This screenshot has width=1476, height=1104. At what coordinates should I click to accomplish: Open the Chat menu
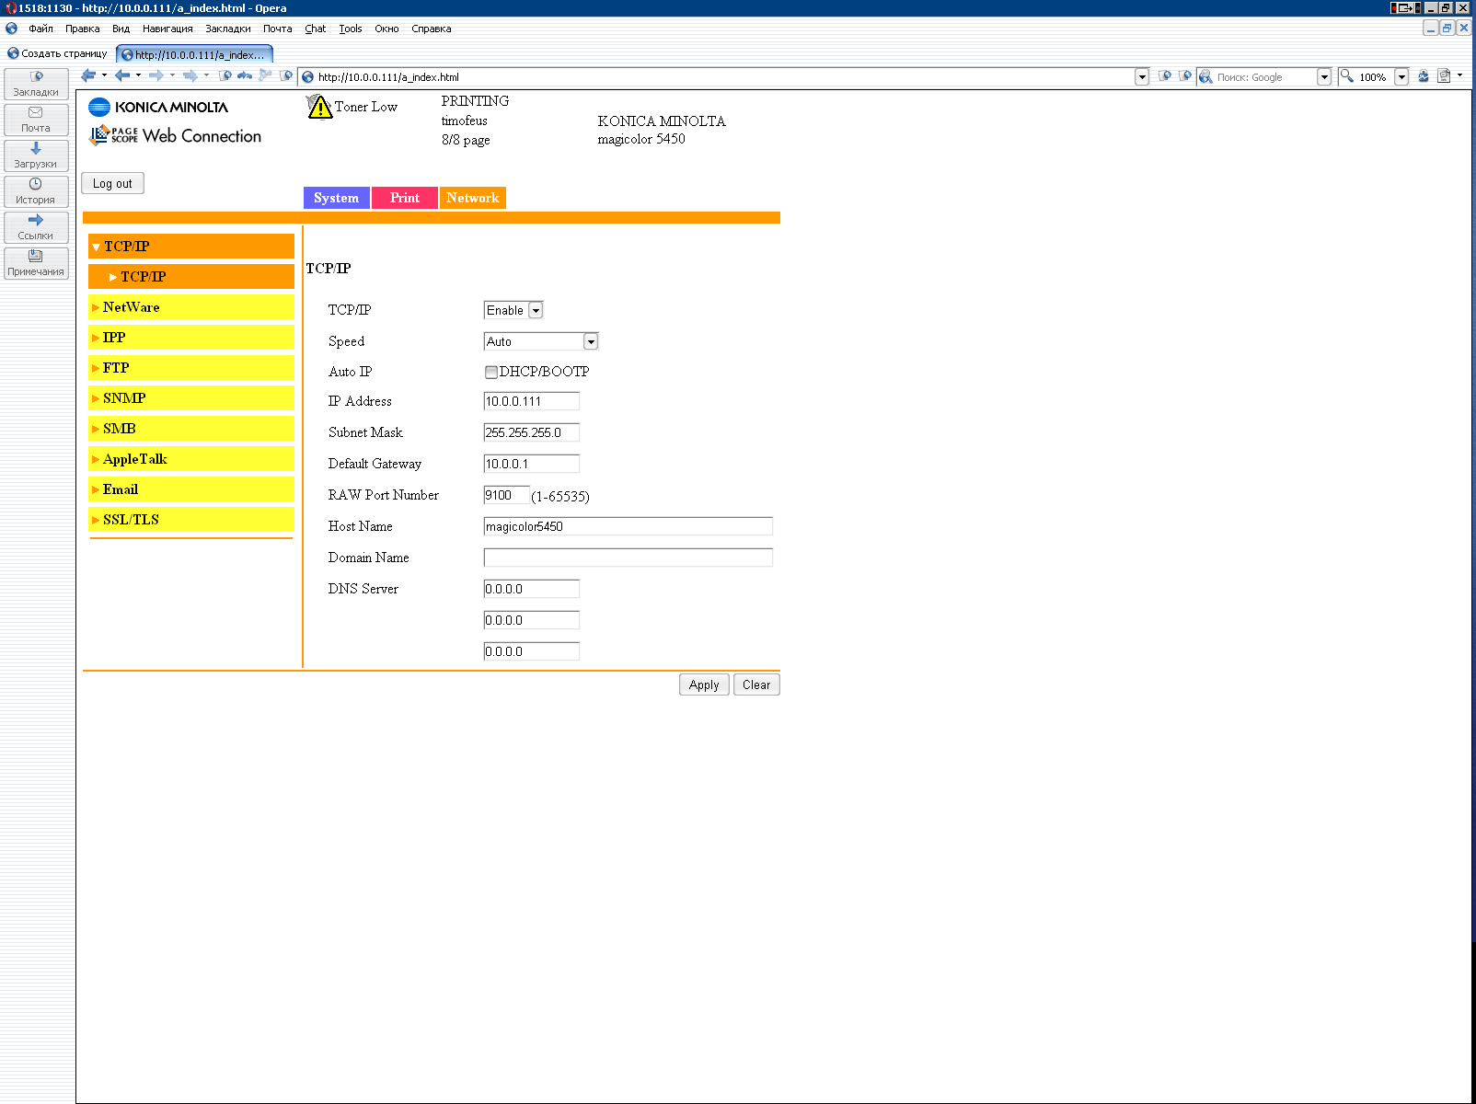pos(315,29)
